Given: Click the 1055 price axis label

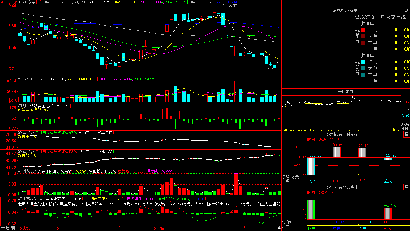Looking at the screenshot, I should [x=12, y=4].
